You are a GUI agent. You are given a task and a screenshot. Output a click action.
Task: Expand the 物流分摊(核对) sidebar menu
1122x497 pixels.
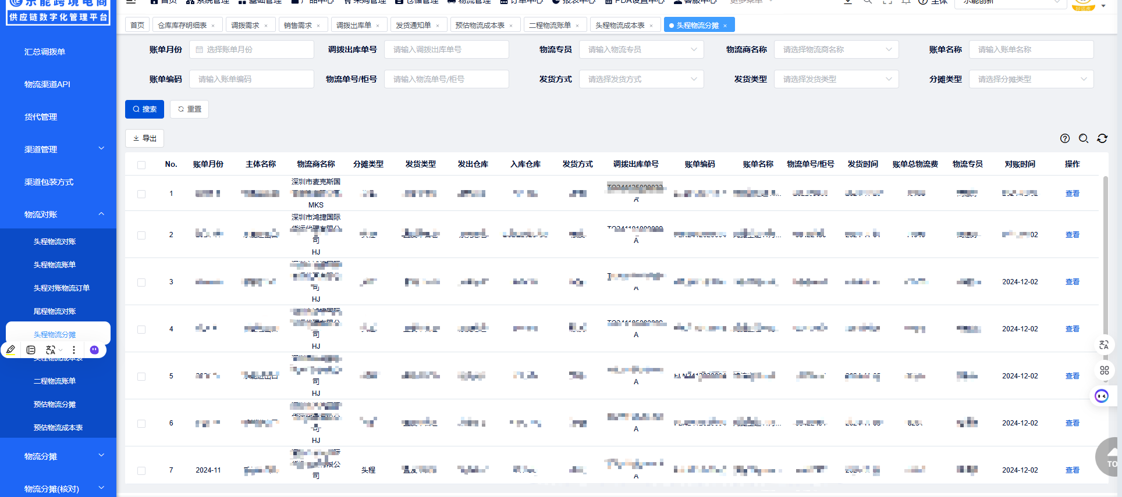click(x=58, y=489)
